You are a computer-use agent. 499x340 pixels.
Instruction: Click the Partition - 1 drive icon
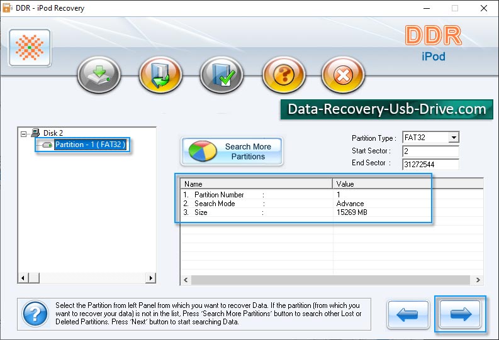(47, 145)
